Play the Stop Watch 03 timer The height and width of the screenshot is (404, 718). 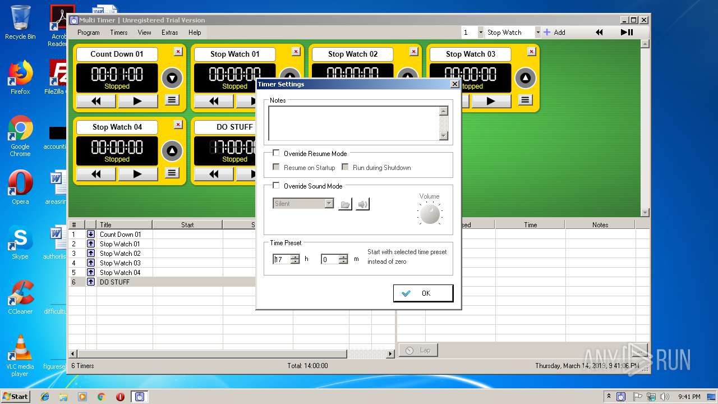pos(491,101)
